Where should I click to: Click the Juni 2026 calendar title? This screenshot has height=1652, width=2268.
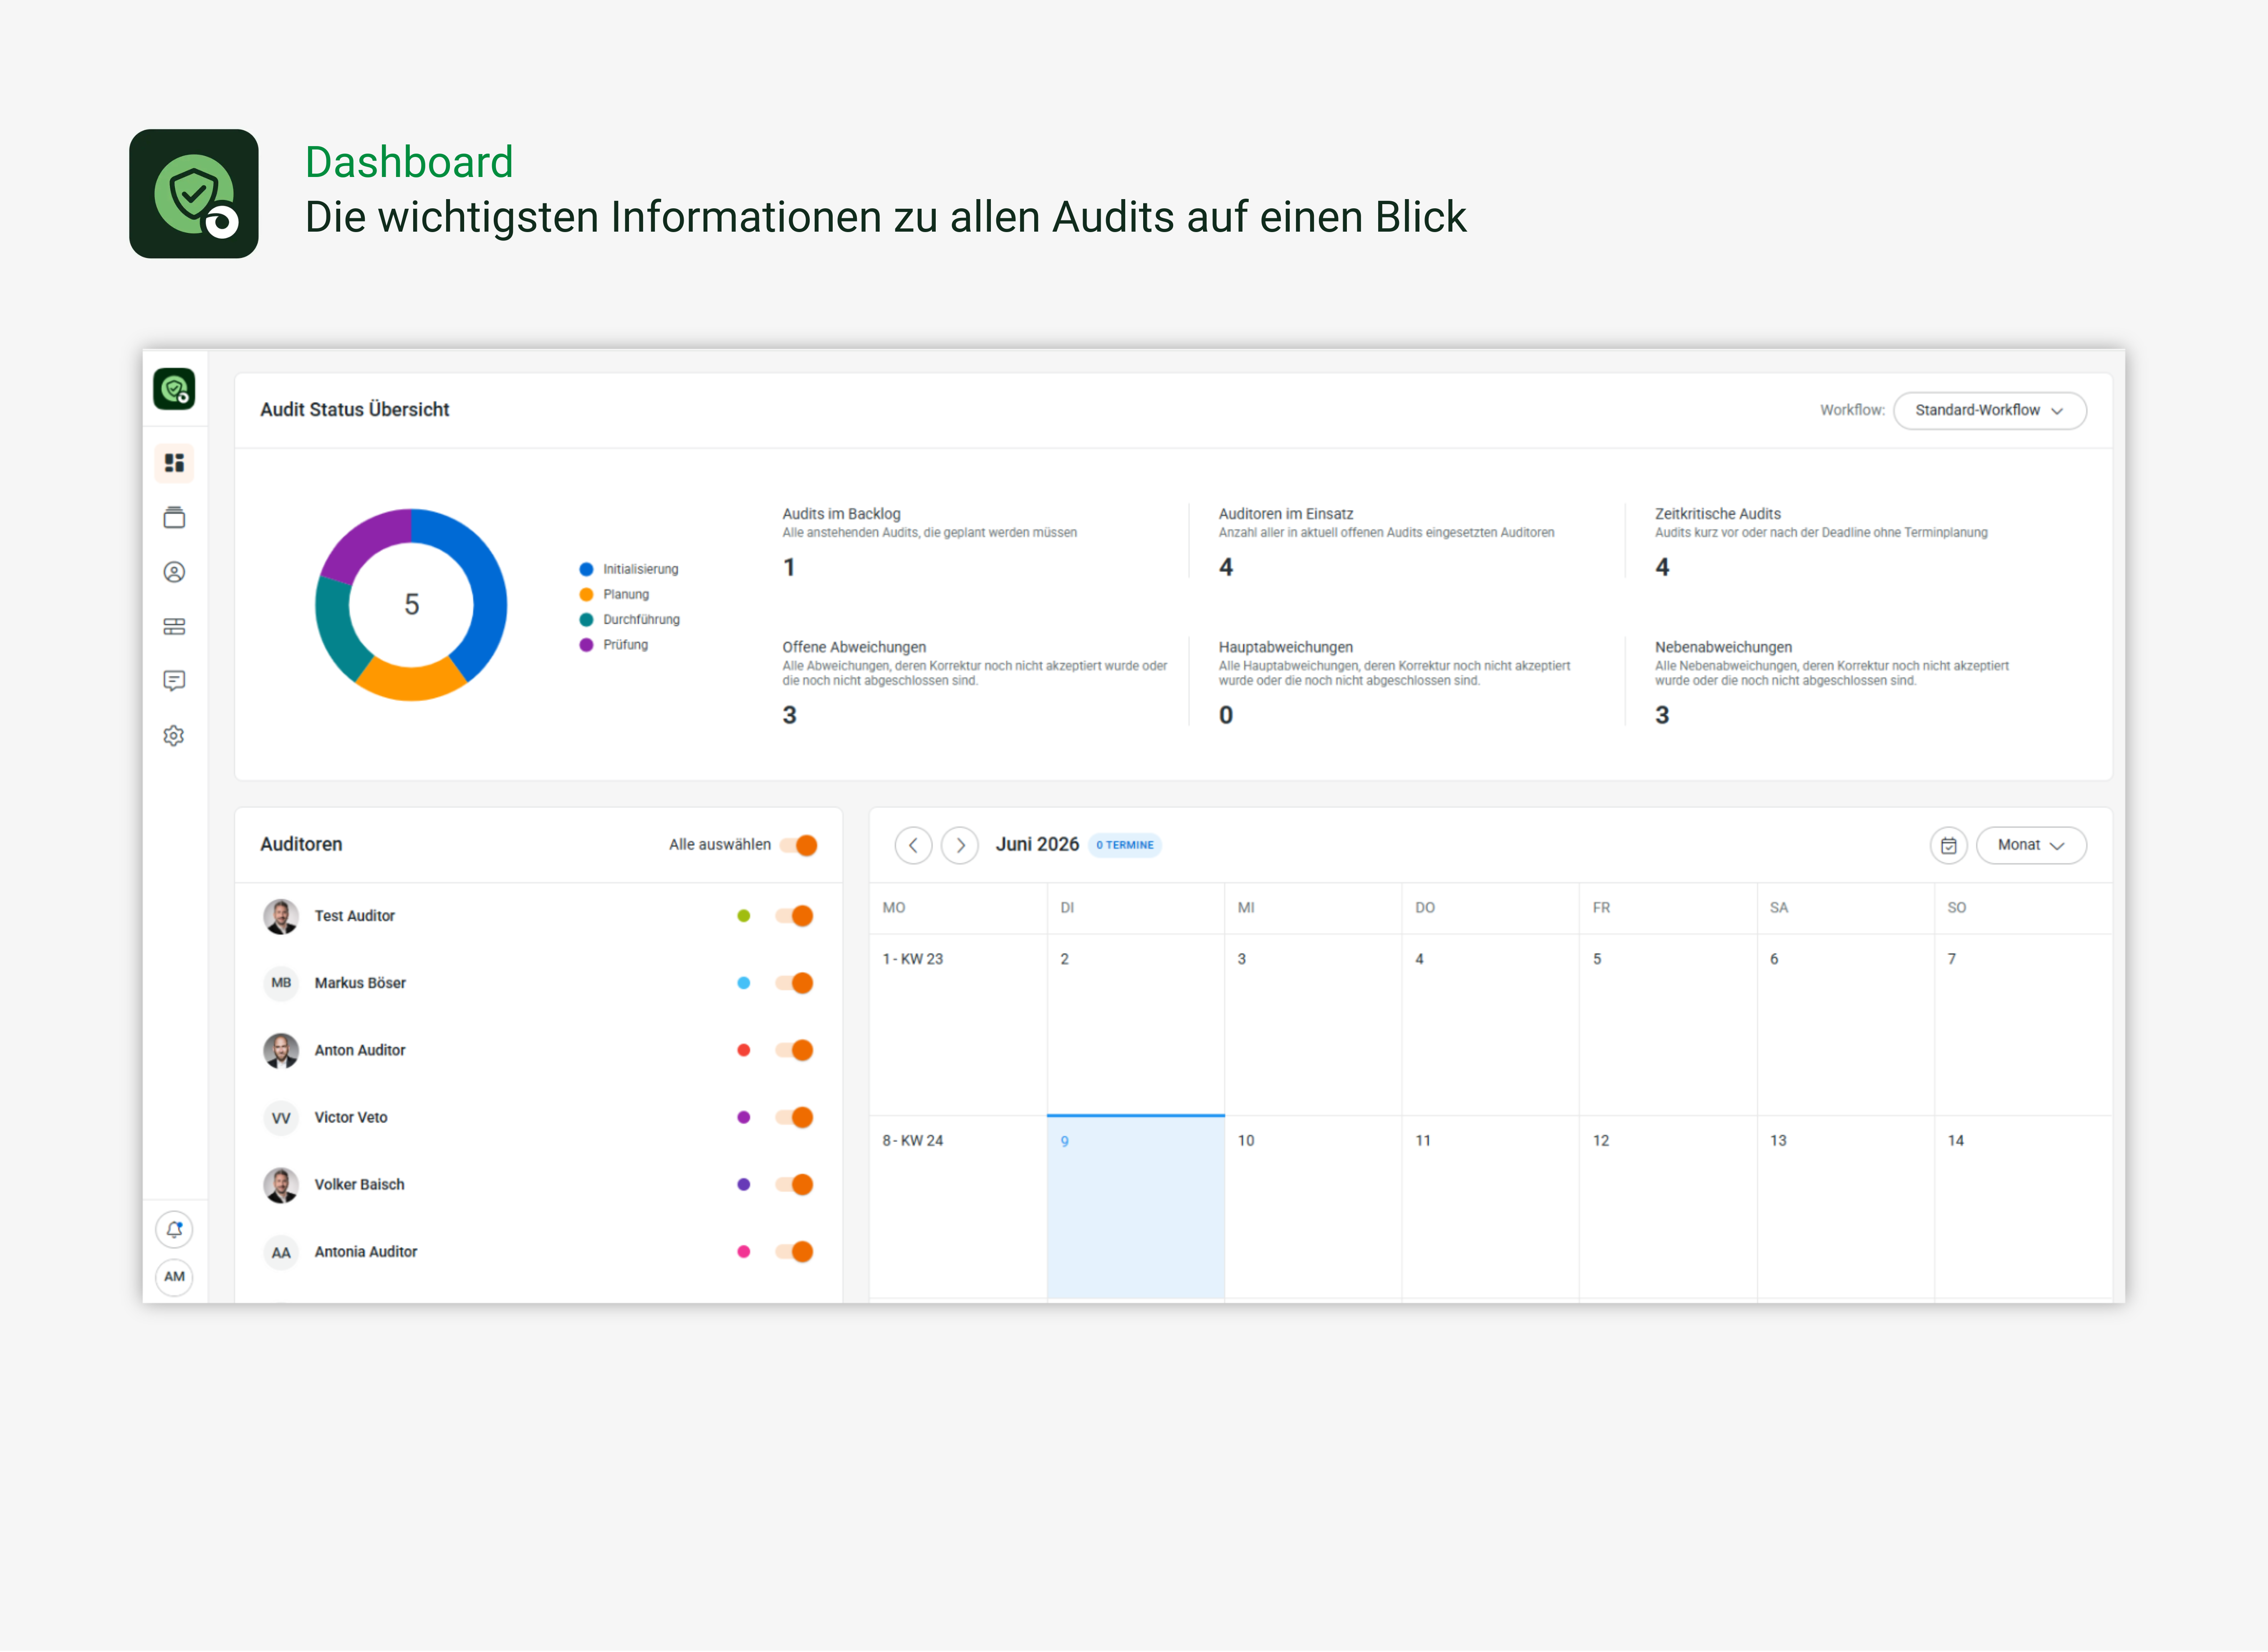(x=1037, y=845)
